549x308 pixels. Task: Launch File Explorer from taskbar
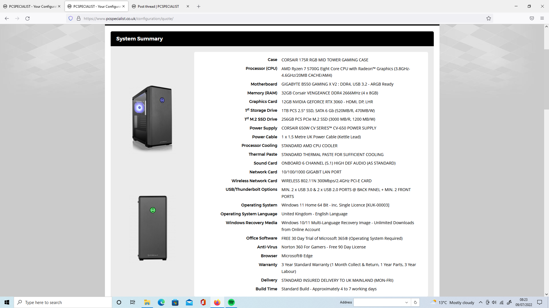click(147, 302)
